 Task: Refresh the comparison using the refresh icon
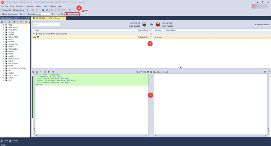[21, 14]
